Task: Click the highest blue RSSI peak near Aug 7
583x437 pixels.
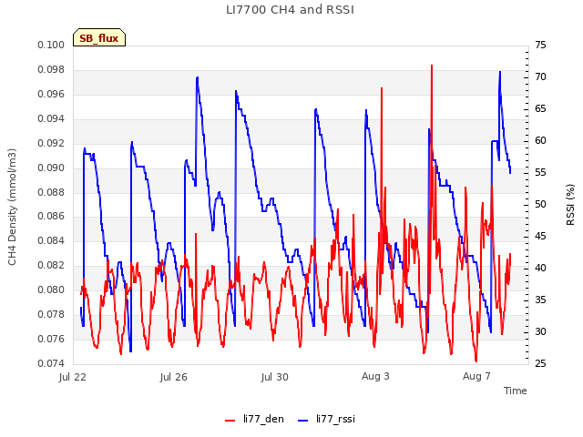Action: [x=500, y=72]
